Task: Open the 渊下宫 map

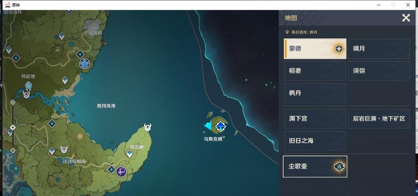Action: tap(315, 119)
